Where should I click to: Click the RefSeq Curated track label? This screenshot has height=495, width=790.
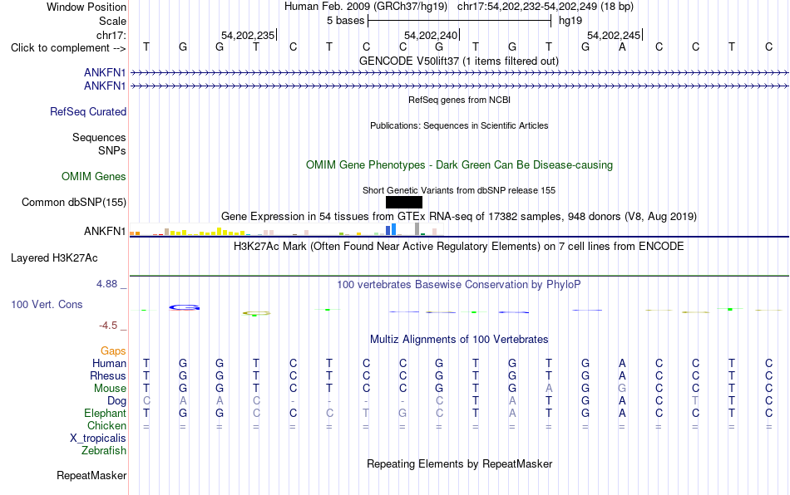pyautogui.click(x=88, y=111)
